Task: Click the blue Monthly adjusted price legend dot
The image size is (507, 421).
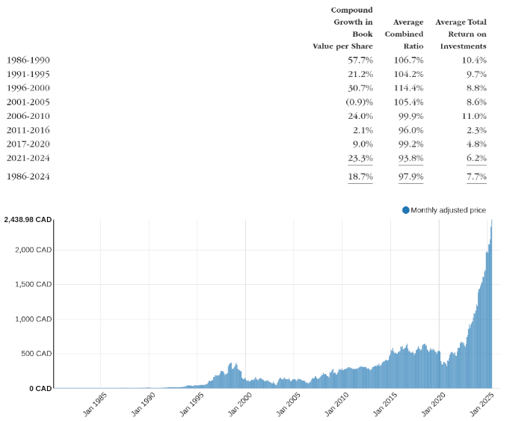Action: coord(405,210)
